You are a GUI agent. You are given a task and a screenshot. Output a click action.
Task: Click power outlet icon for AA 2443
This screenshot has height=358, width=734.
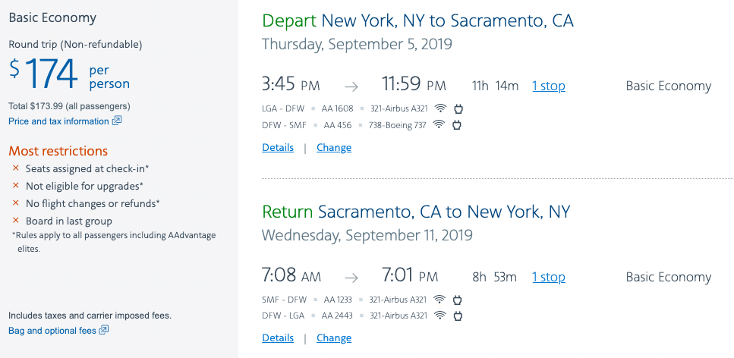tap(458, 316)
